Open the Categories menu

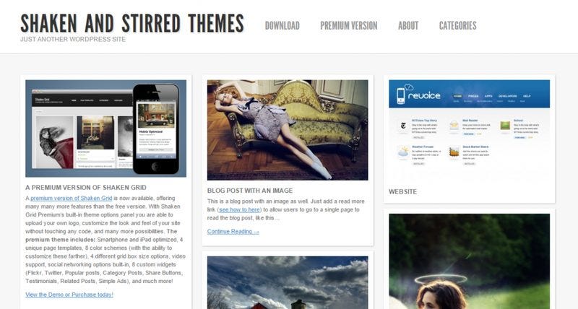pyautogui.click(x=457, y=25)
